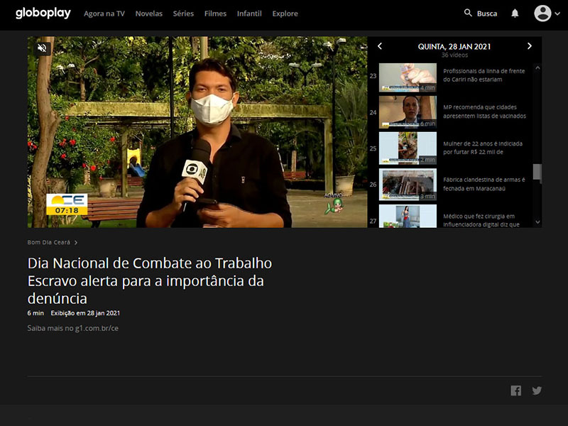The width and height of the screenshot is (568, 426).
Task: Open the Novelas menu
Action: tap(148, 13)
